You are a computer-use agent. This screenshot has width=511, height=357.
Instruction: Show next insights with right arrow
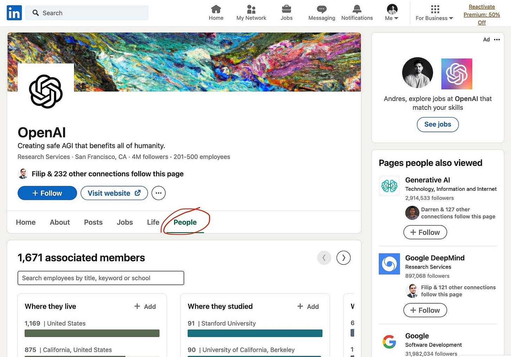click(343, 258)
